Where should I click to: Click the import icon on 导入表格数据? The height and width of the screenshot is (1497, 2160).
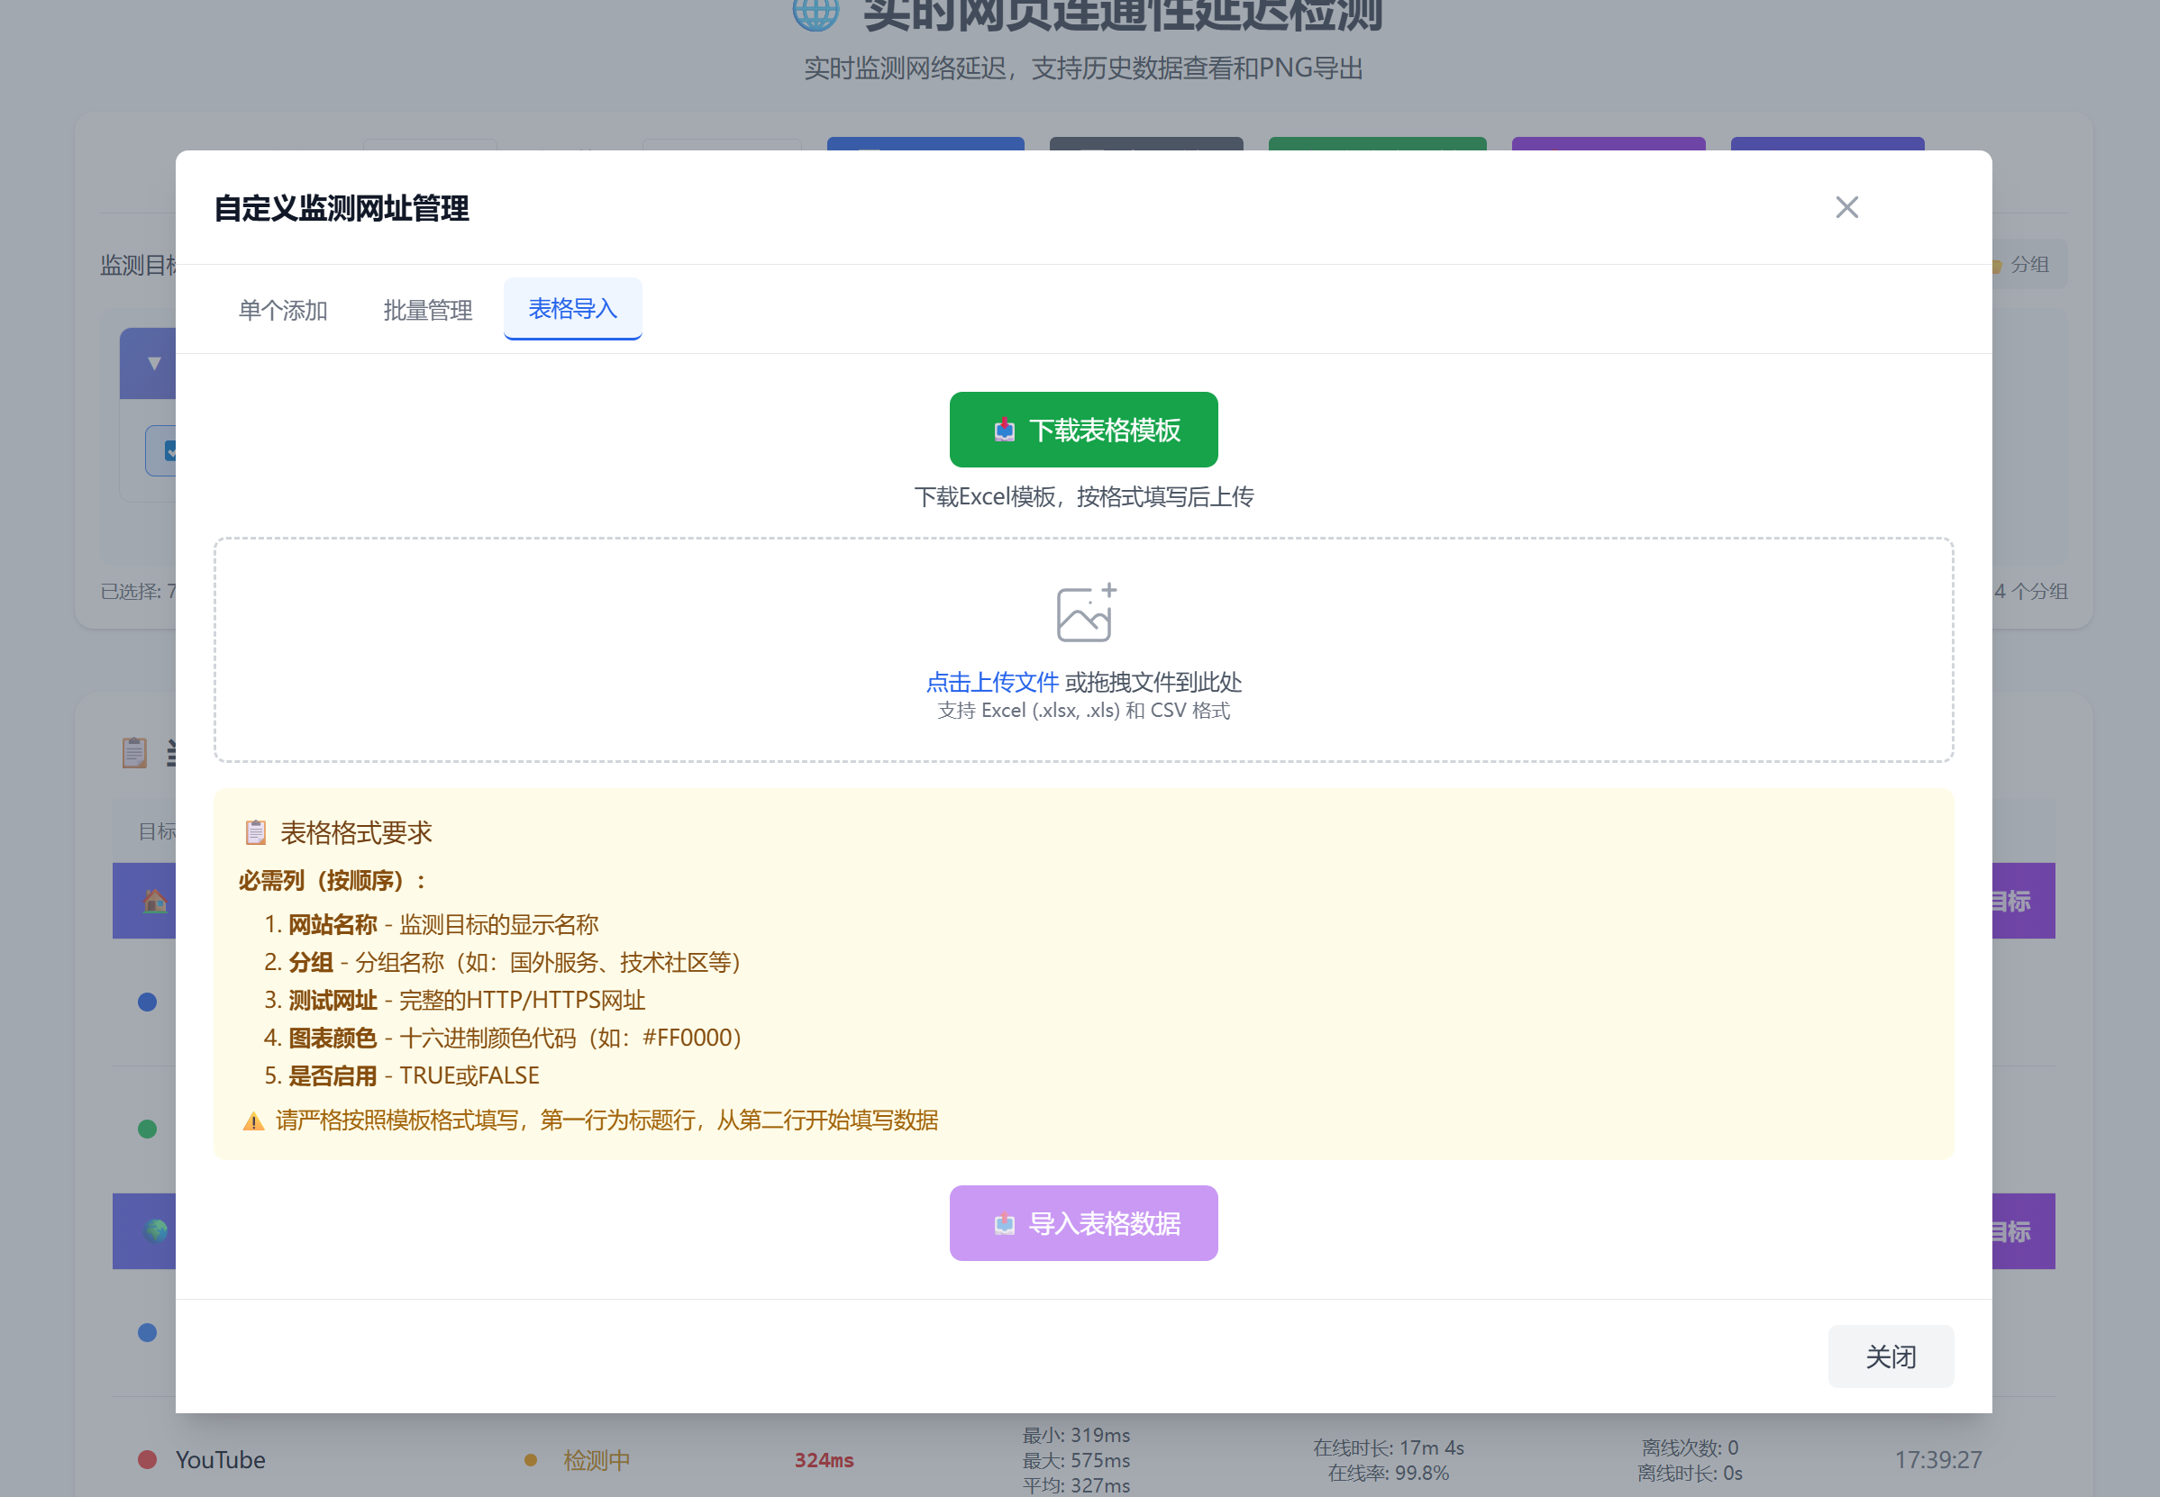[1004, 1223]
